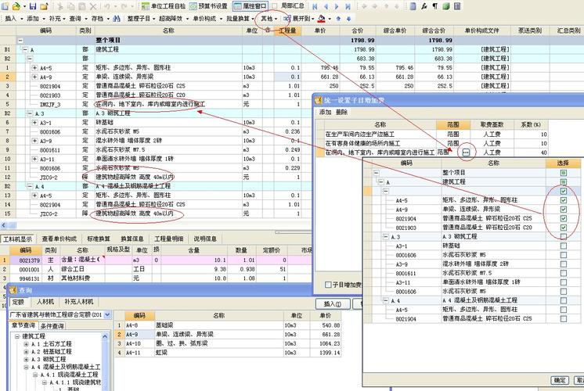Click the tree panel scroll up arrow

tap(105, 337)
